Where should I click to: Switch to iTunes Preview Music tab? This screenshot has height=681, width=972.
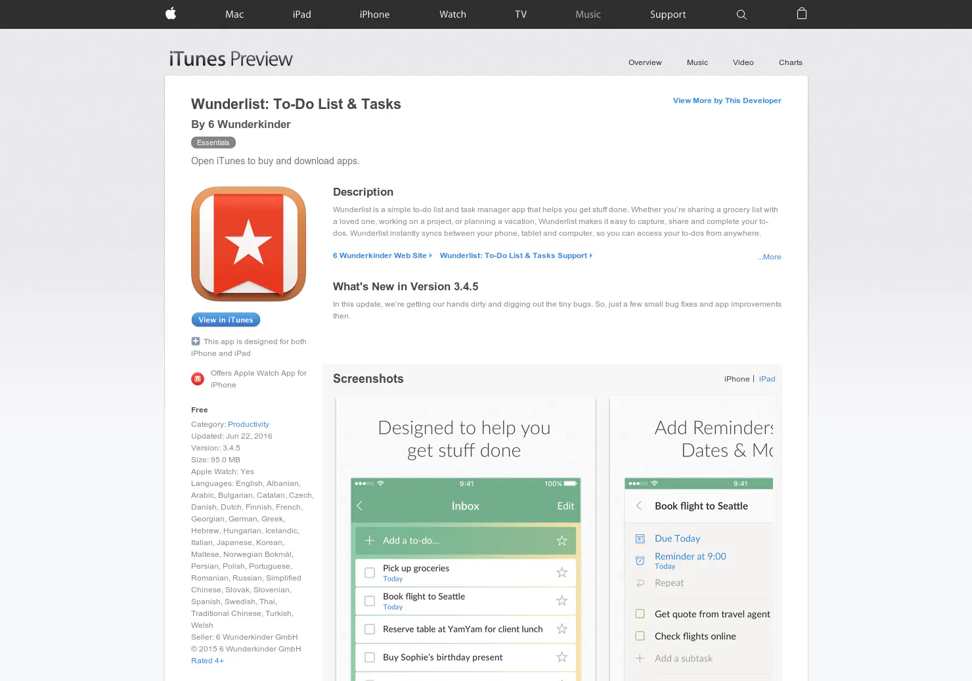697,62
